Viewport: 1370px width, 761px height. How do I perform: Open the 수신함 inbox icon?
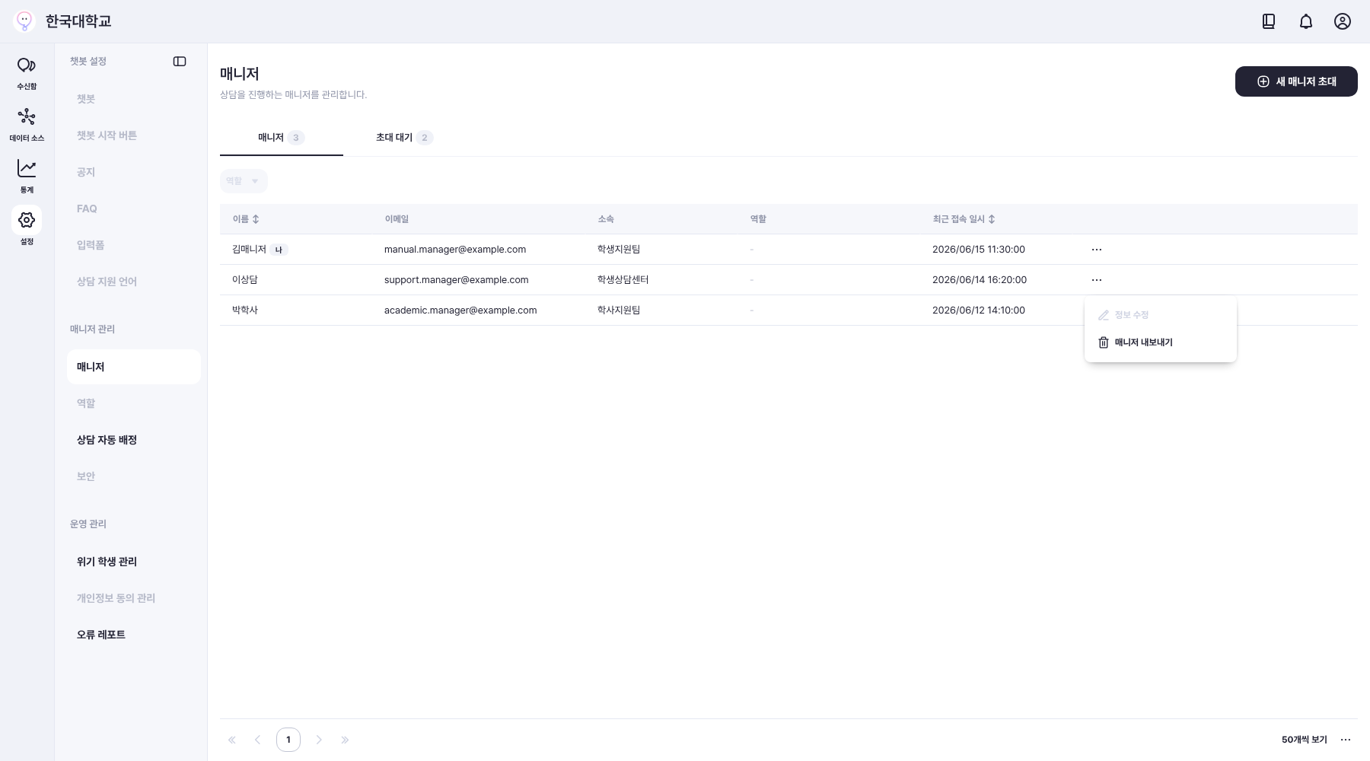(x=27, y=73)
